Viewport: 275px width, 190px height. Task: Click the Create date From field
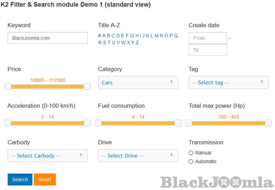coord(207,38)
